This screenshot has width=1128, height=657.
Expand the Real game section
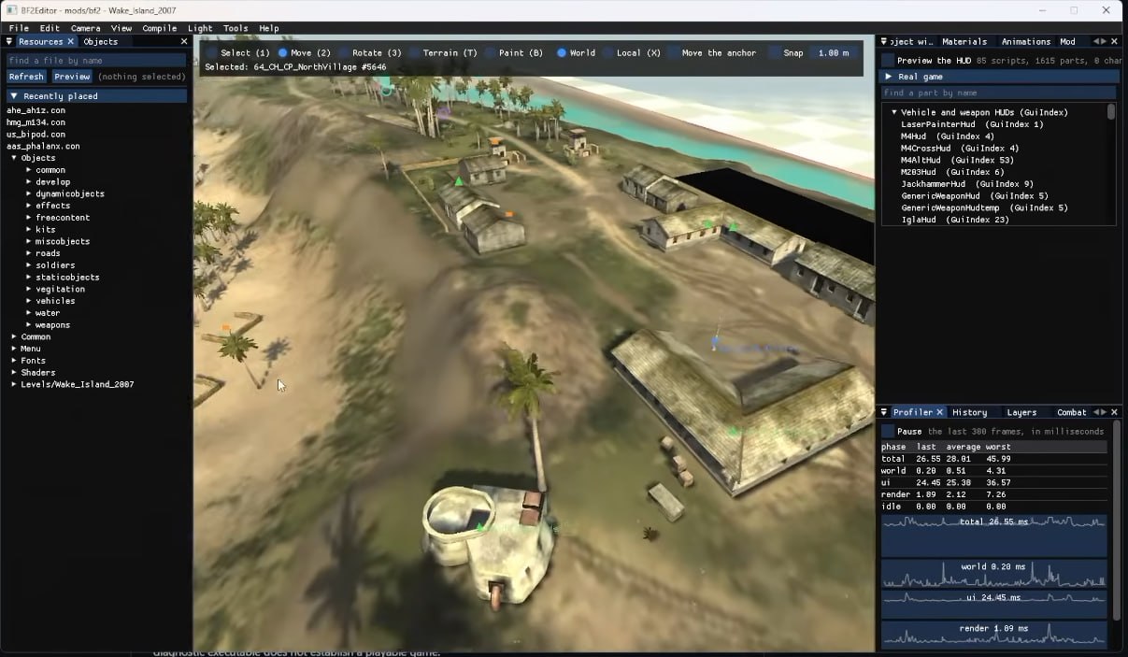click(x=889, y=77)
